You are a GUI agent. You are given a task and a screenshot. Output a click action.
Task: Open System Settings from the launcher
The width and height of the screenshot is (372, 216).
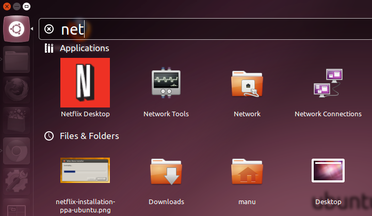17,181
